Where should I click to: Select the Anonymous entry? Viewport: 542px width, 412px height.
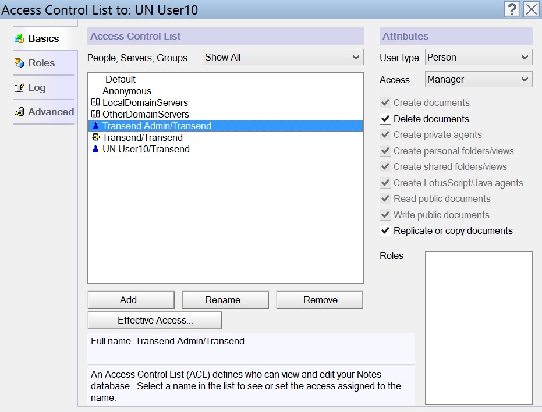[x=225, y=91]
